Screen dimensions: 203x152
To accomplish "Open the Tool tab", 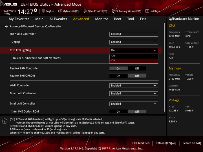I will (131, 19).
